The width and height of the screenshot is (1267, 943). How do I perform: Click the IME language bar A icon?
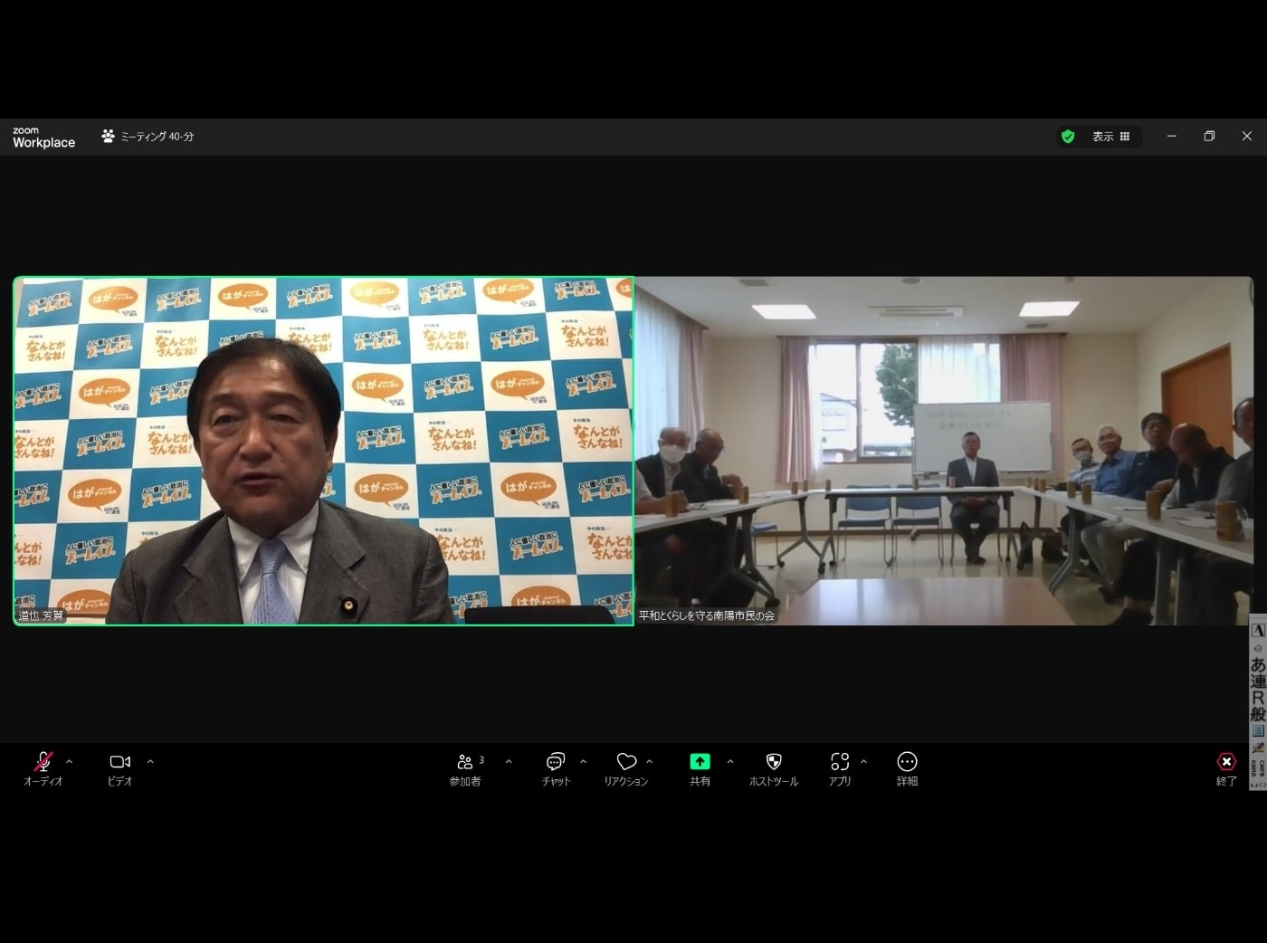point(1258,631)
